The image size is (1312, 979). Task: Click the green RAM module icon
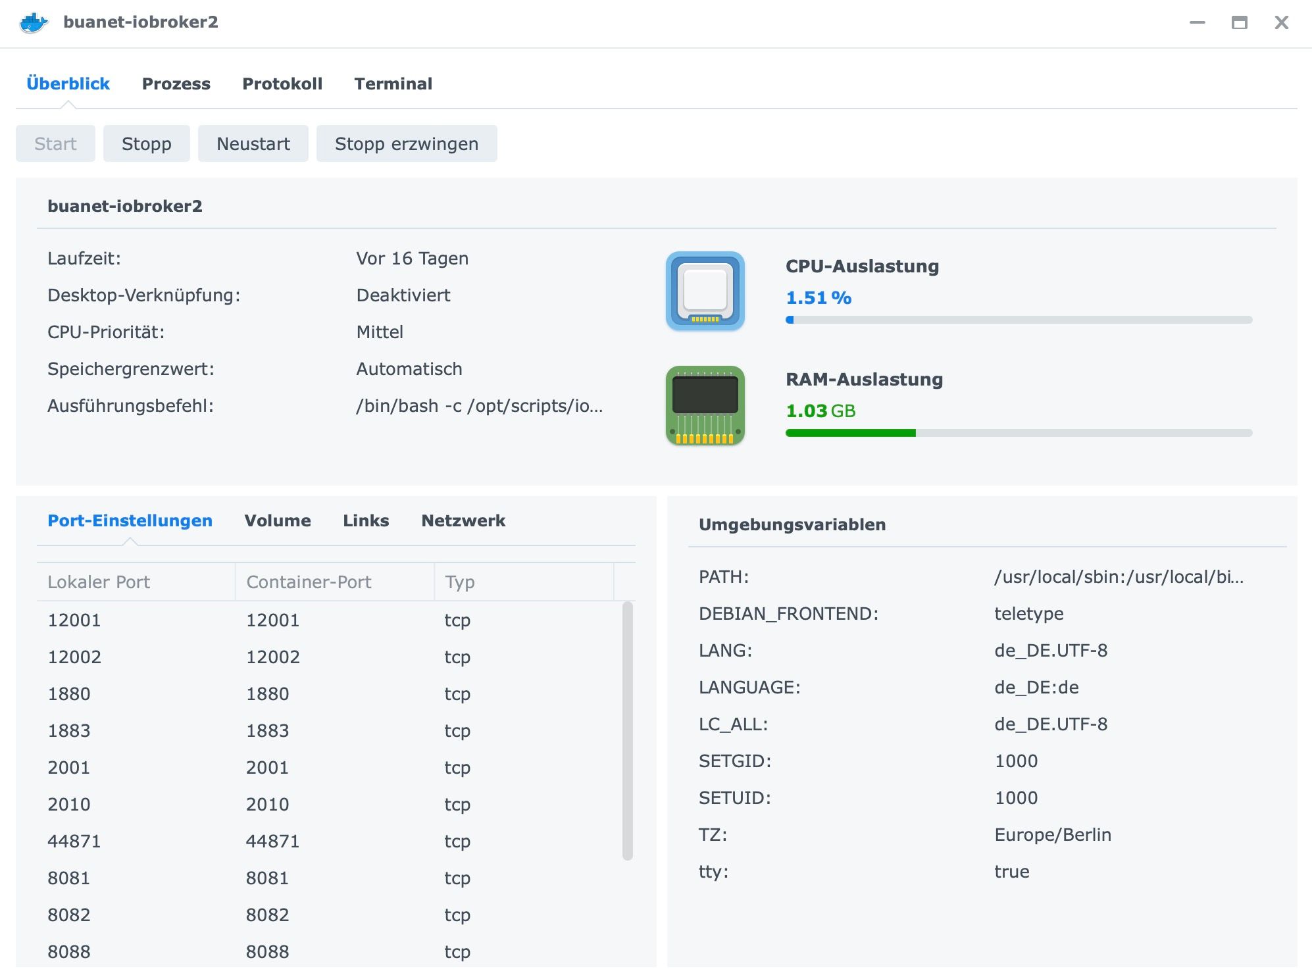point(705,405)
